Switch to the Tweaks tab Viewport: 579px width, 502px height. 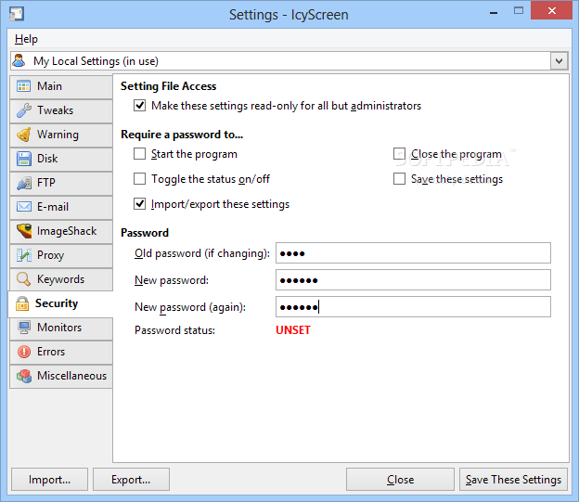pos(61,110)
